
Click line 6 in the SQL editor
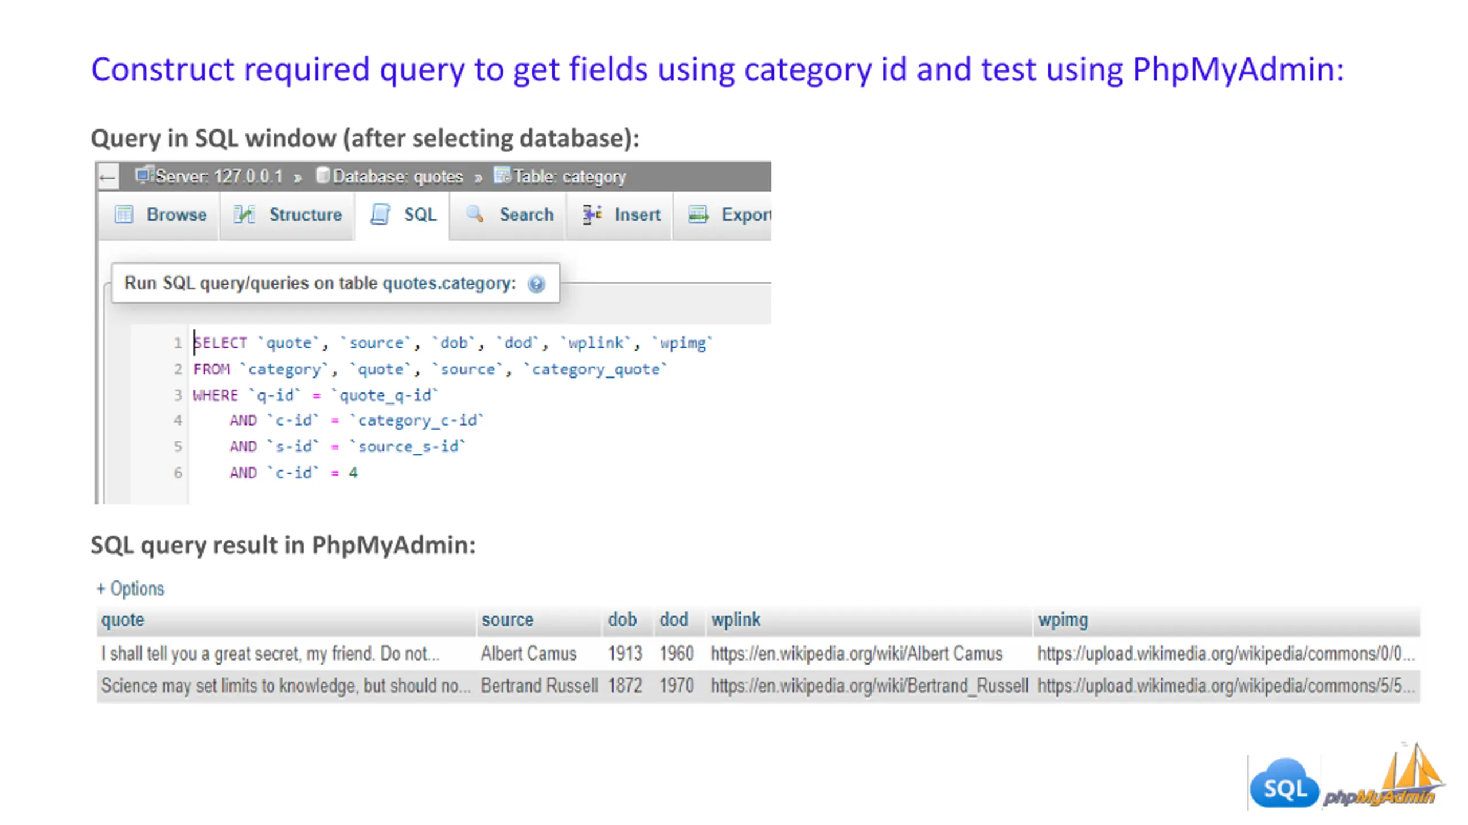click(x=294, y=473)
